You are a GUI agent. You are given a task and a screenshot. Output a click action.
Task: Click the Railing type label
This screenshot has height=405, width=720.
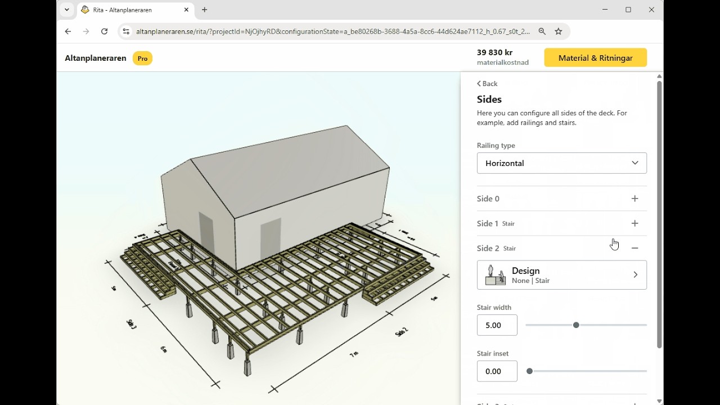pos(496,145)
